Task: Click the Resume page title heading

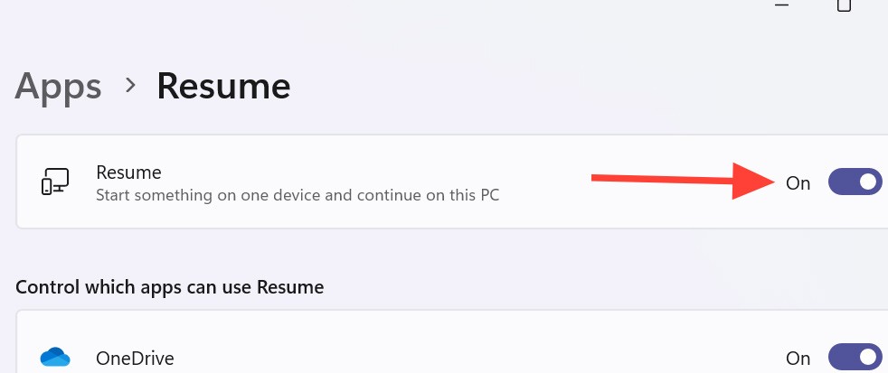Action: (223, 87)
